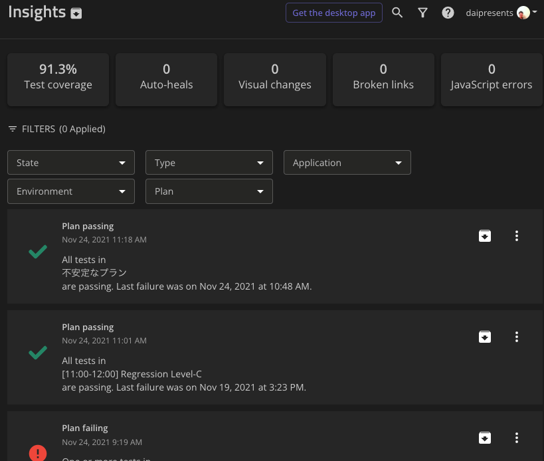Image resolution: width=544 pixels, height=461 pixels.
Task: Open the Environment filter dropdown
Action: (71, 191)
